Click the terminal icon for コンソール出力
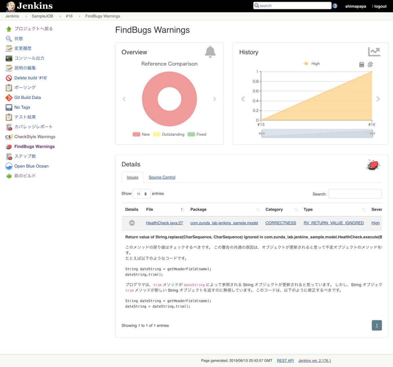Image resolution: width=393 pixels, height=367 pixels. tap(9, 58)
